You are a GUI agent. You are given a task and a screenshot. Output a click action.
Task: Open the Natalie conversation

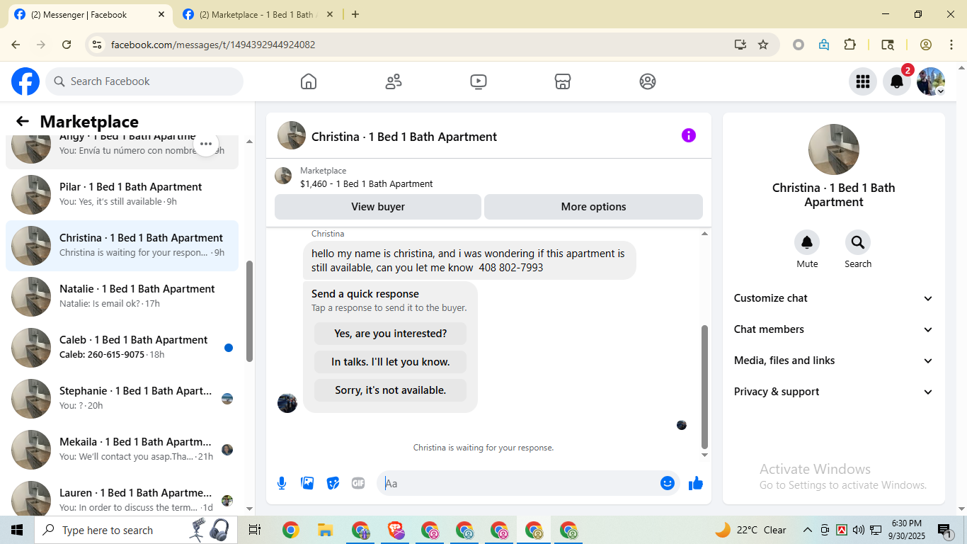(x=122, y=297)
